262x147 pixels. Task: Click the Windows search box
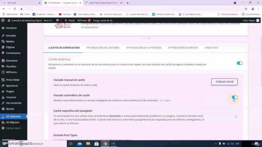coord(37,143)
